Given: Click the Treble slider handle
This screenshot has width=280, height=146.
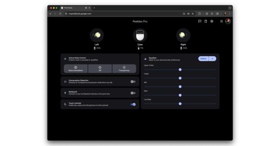Looking at the screenshot, I should click(x=180, y=78).
